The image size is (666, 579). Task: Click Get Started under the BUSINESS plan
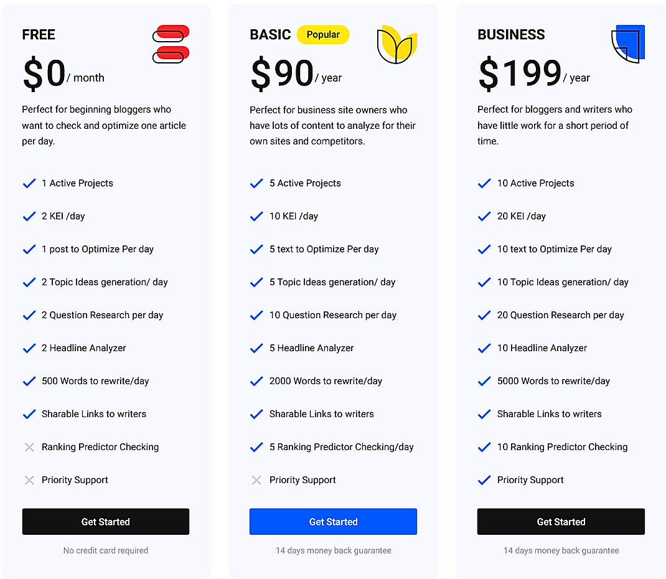pos(560,522)
